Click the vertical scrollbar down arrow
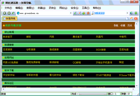 point(136,86)
